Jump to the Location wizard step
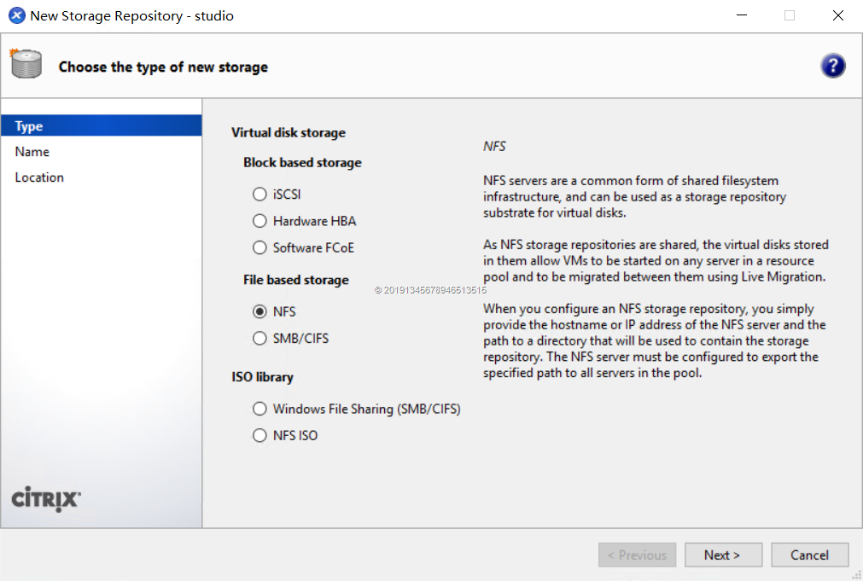 (39, 177)
